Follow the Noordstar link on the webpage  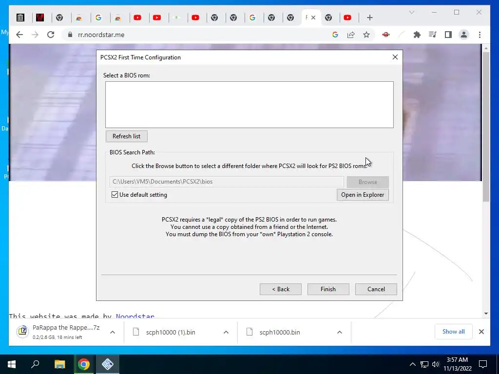click(135, 316)
